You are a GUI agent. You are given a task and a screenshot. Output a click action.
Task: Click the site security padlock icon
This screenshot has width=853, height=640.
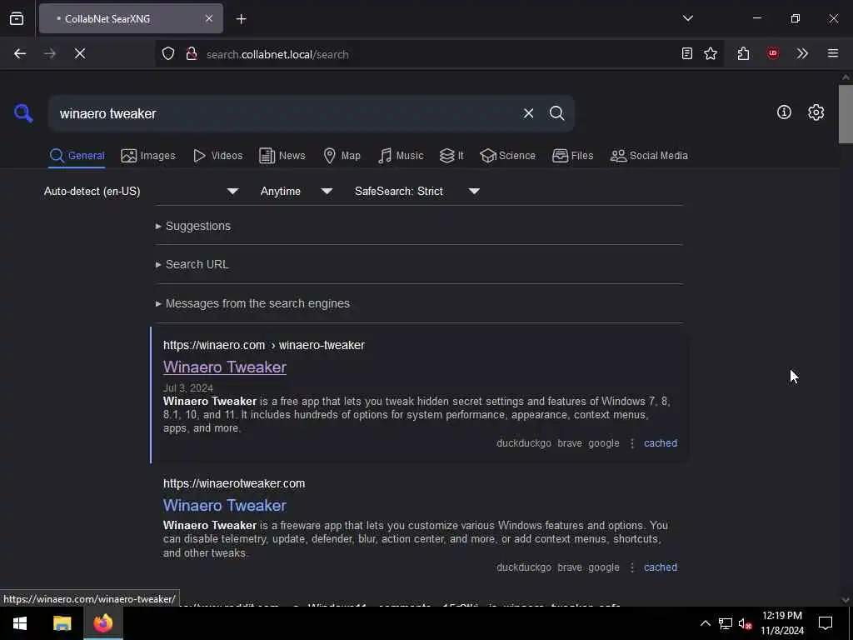click(191, 53)
